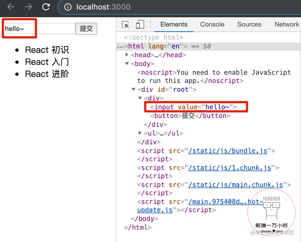Viewport: 301px width, 242px height.
Task: Click the list item React 进阶
Action: [47, 74]
